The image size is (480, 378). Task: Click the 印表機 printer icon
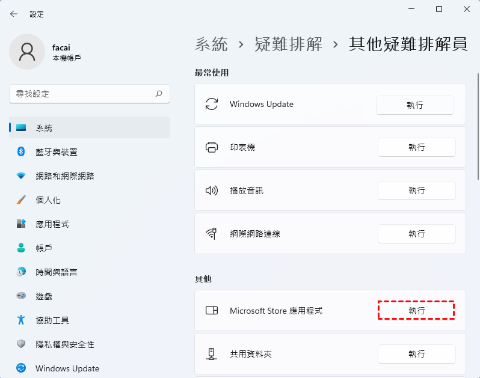click(212, 147)
